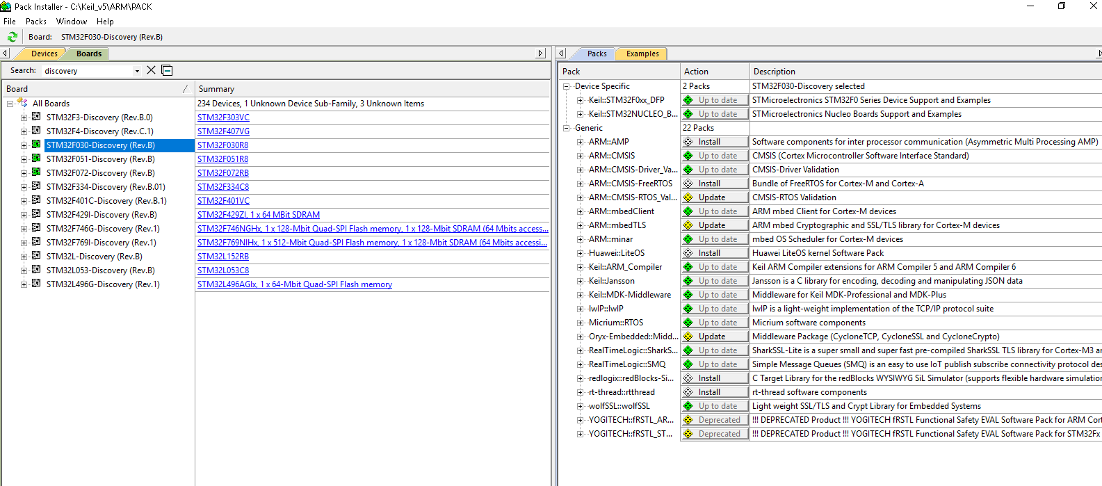Open the Packs menu
The image size is (1102, 486).
click(36, 22)
